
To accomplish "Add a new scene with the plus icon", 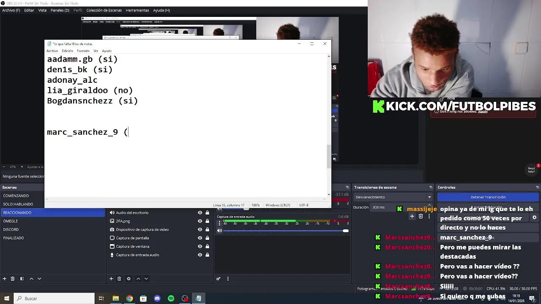I will coord(5,279).
